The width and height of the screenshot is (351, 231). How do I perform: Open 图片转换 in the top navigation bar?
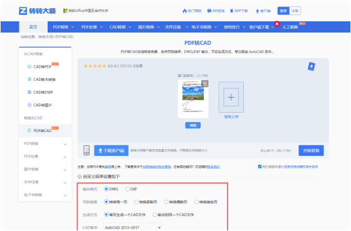point(149,27)
